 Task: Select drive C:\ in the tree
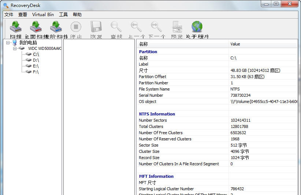coord(36,54)
